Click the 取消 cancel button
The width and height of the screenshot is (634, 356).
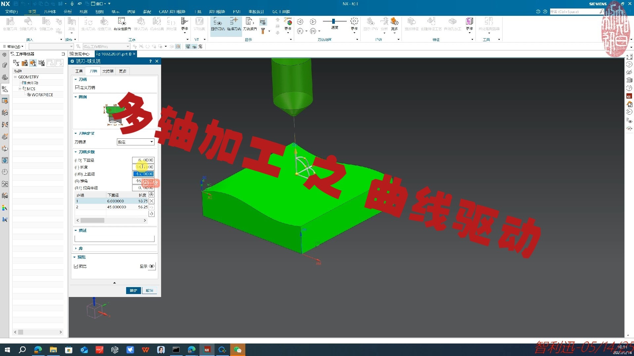pos(149,290)
